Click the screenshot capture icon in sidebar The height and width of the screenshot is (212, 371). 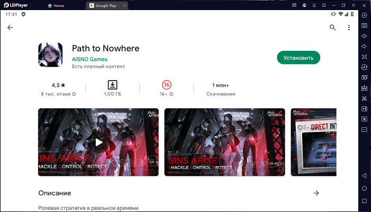point(364,57)
